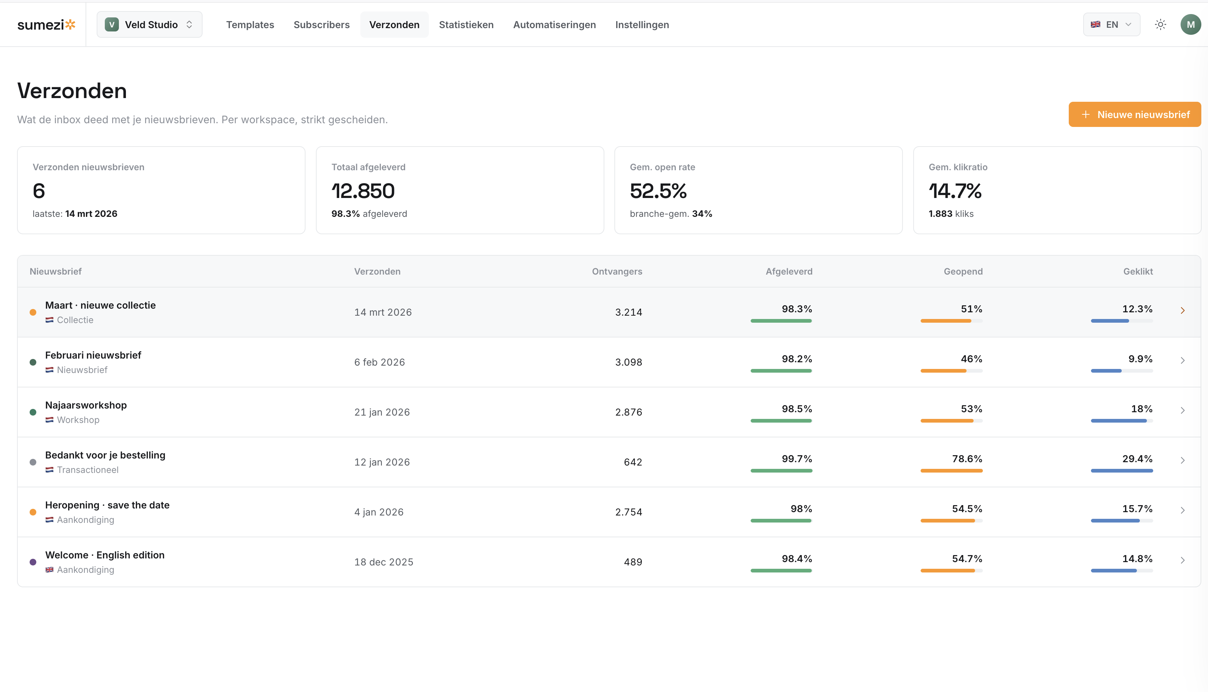Expand the Najaarsworkshop row chevron
The width and height of the screenshot is (1208, 692).
click(1182, 410)
